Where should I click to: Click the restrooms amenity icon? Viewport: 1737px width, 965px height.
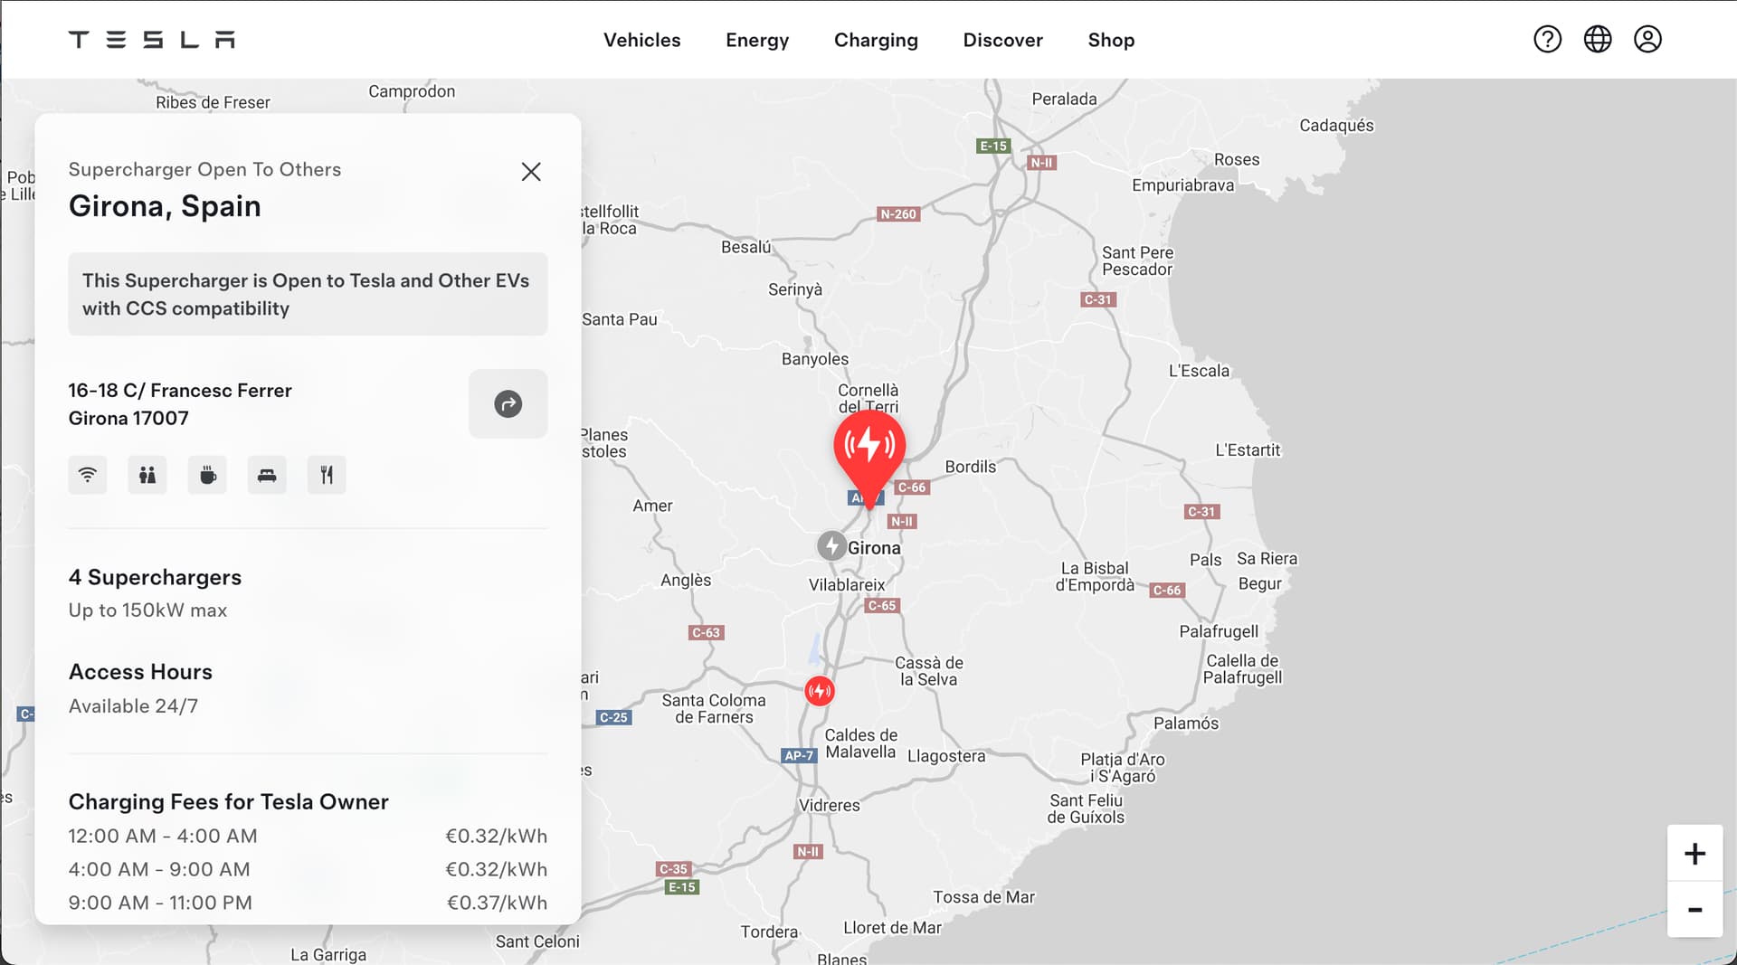click(147, 475)
